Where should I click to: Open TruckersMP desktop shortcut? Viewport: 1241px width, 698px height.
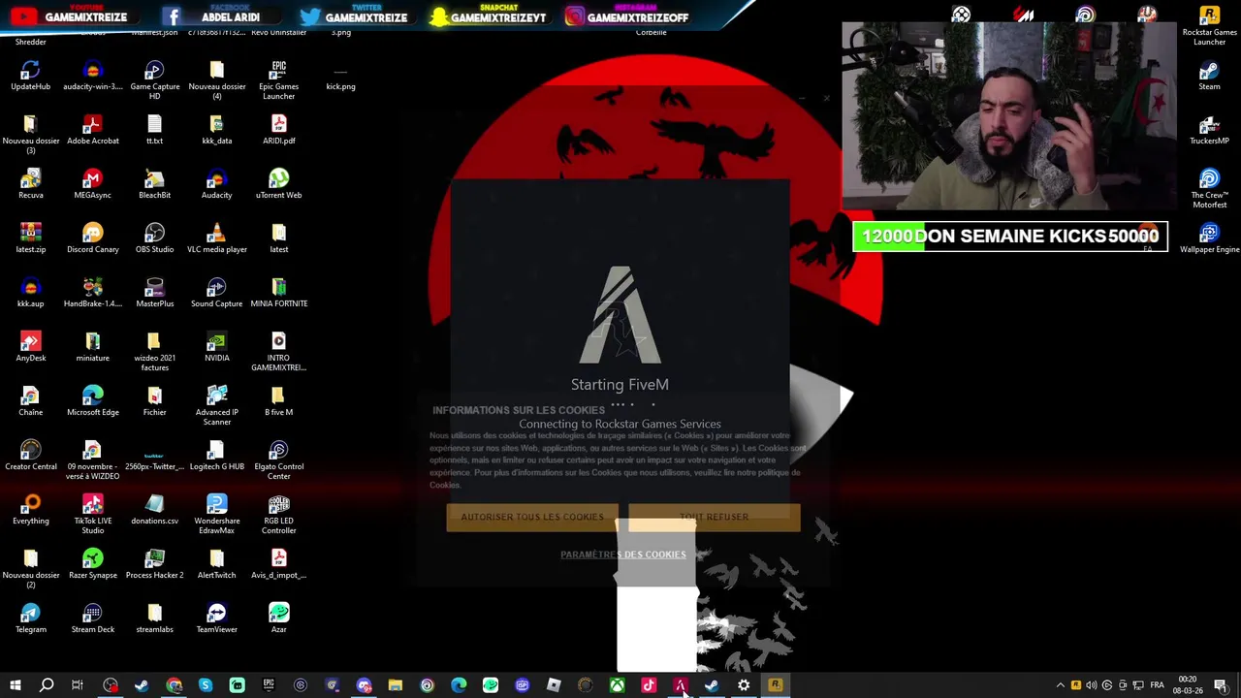tap(1209, 131)
